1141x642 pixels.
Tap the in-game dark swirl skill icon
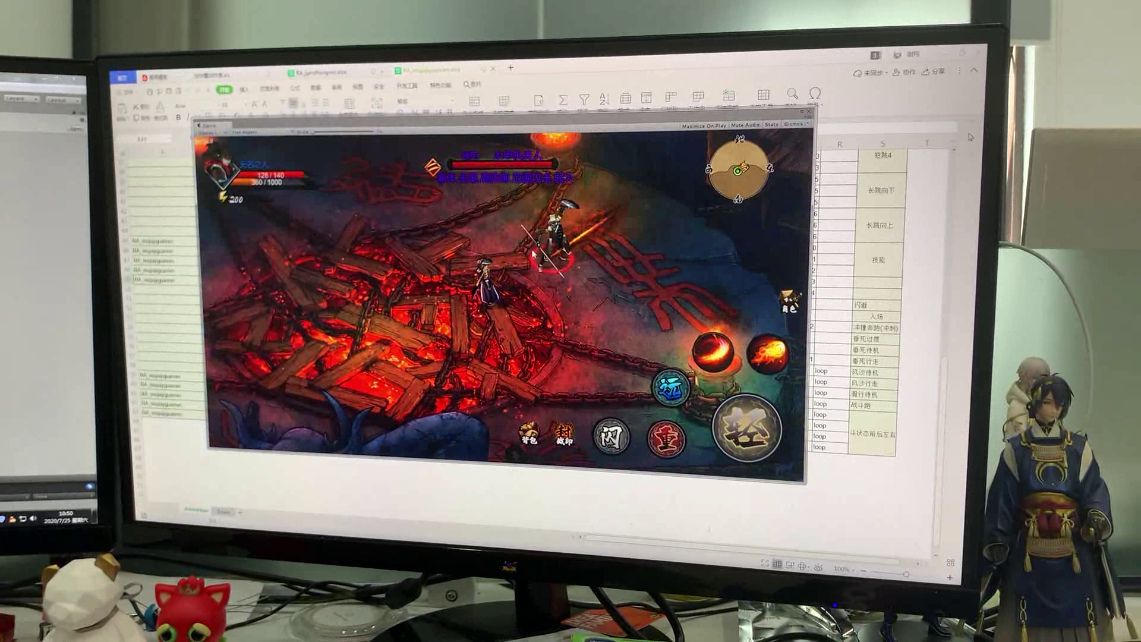713,351
